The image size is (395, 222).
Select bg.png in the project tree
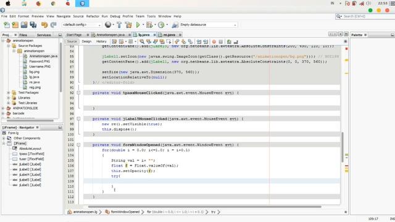click(35, 72)
